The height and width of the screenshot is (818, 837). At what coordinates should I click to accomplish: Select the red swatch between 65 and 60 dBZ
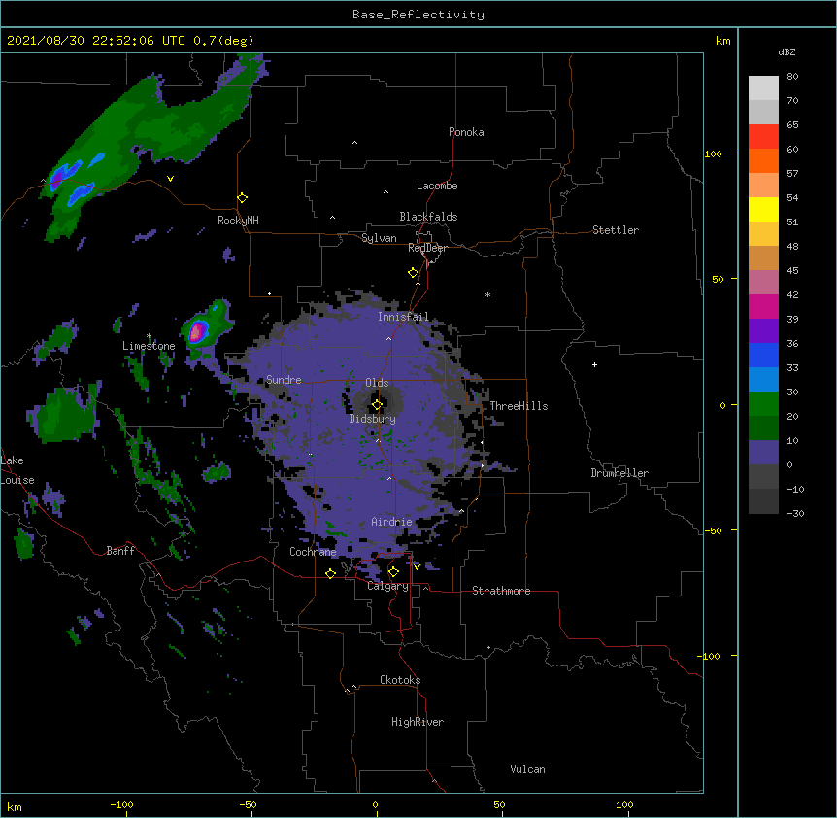click(x=763, y=137)
